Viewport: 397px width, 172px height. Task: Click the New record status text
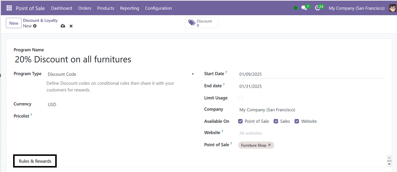coord(27,26)
